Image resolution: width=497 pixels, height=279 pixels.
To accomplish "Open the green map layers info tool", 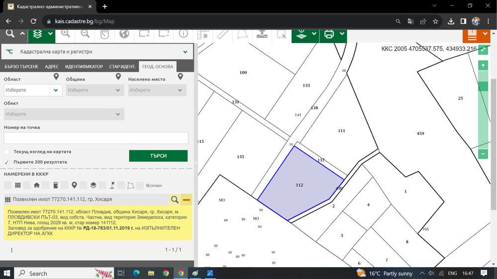I will tap(301, 34).
